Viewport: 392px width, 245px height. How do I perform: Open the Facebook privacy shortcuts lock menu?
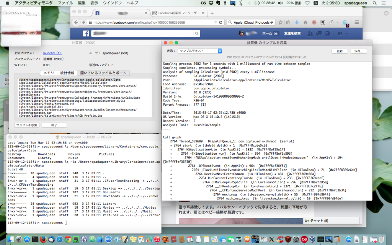tap(340, 33)
